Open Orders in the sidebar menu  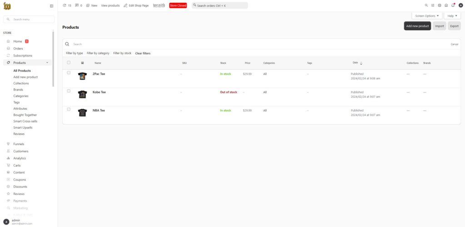(18, 48)
